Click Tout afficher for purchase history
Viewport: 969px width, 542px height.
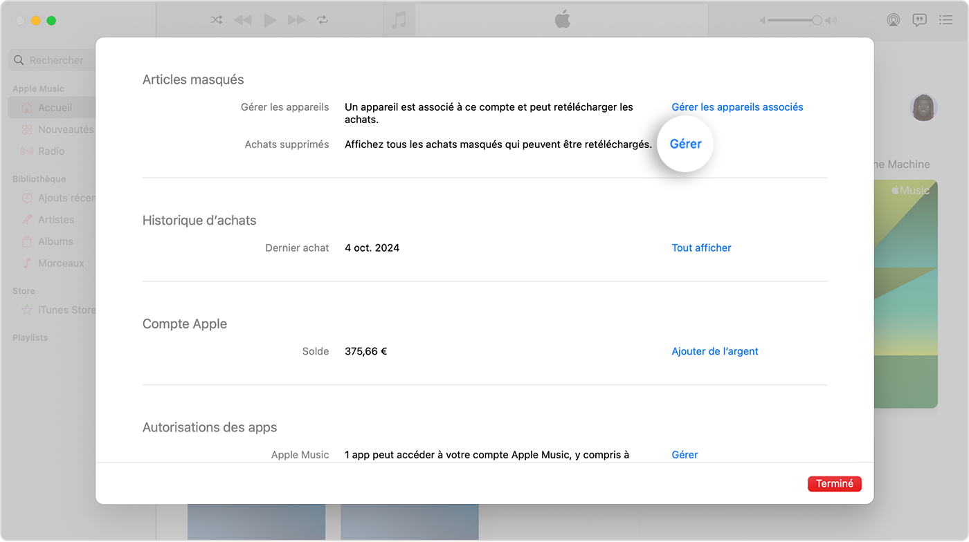pos(701,247)
